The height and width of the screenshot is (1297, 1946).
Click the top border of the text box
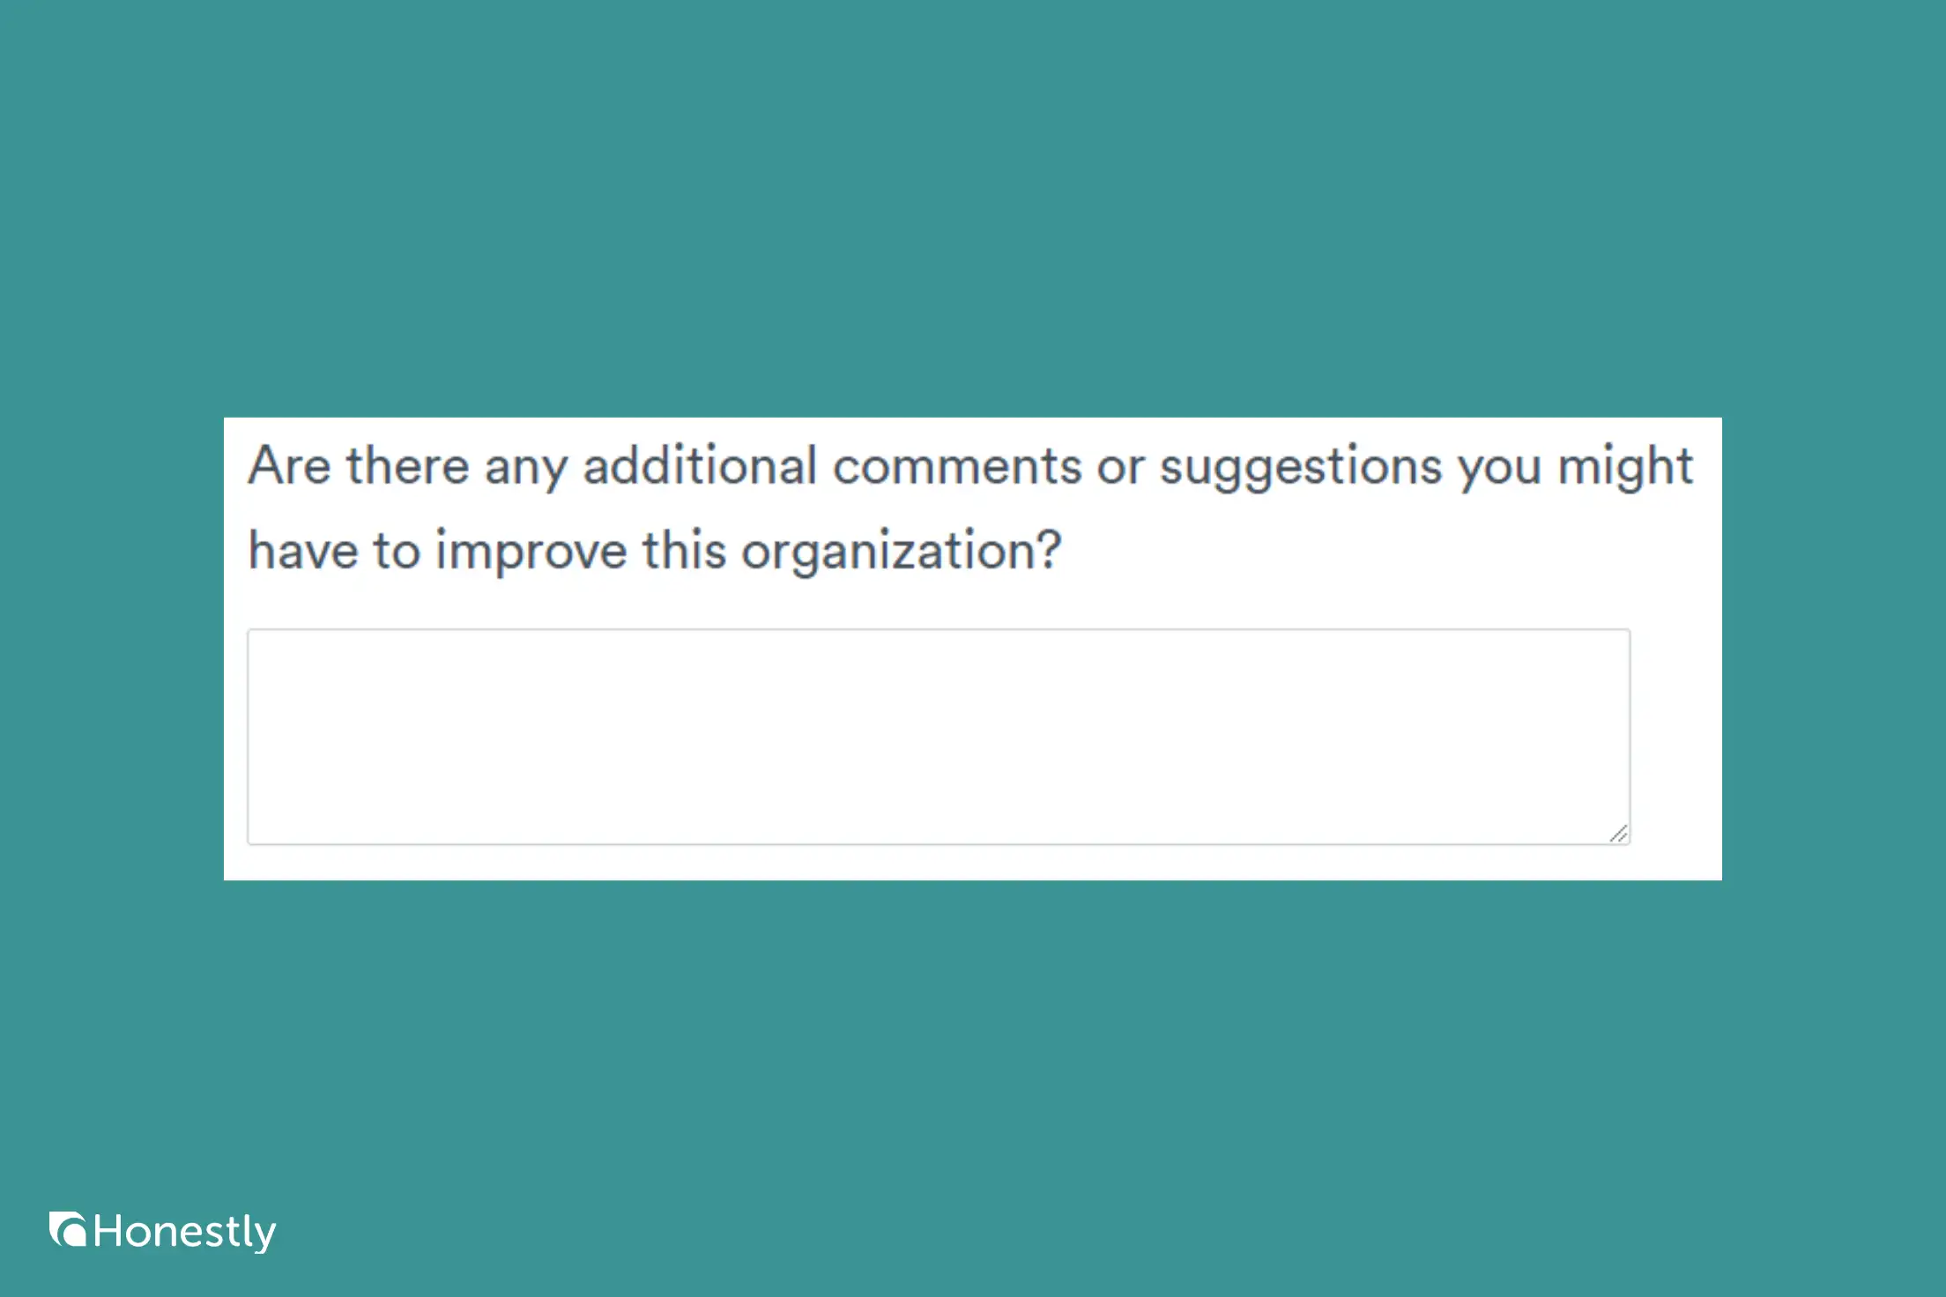point(939,631)
